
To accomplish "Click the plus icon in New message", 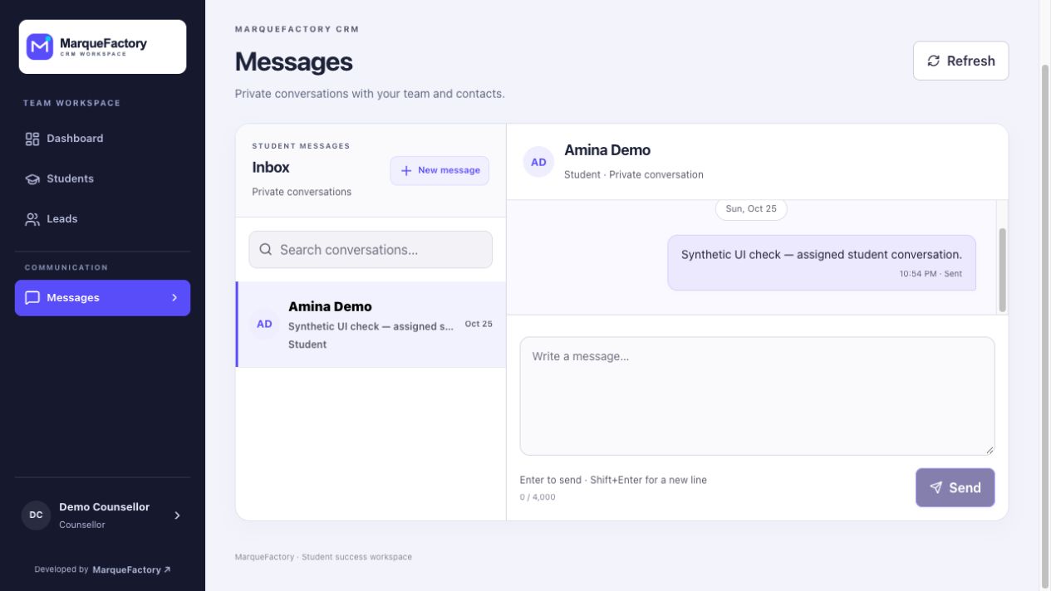I will coord(406,170).
